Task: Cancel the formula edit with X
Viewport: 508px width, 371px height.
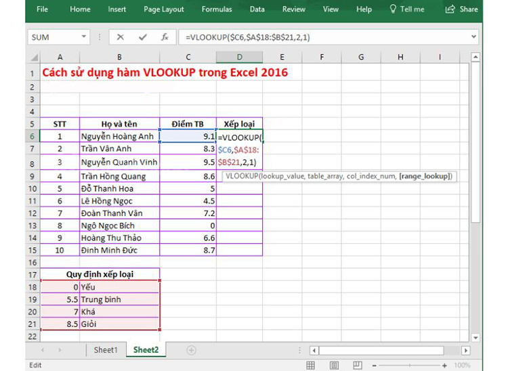Action: click(120, 37)
